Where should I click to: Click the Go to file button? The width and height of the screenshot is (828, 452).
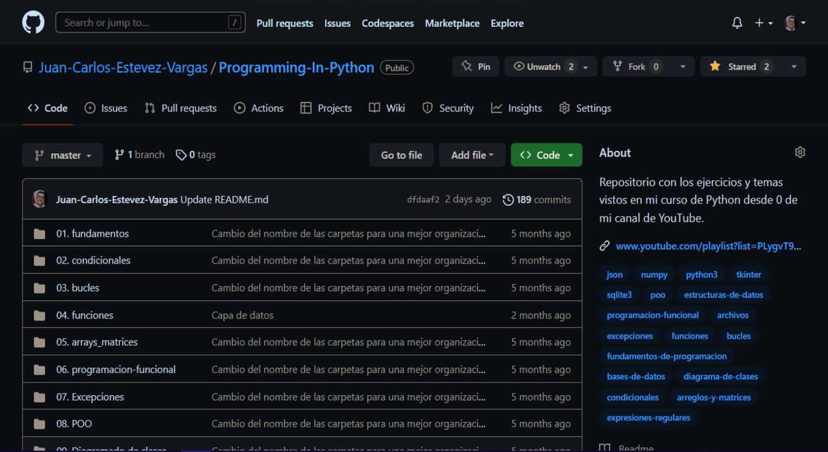tap(402, 155)
